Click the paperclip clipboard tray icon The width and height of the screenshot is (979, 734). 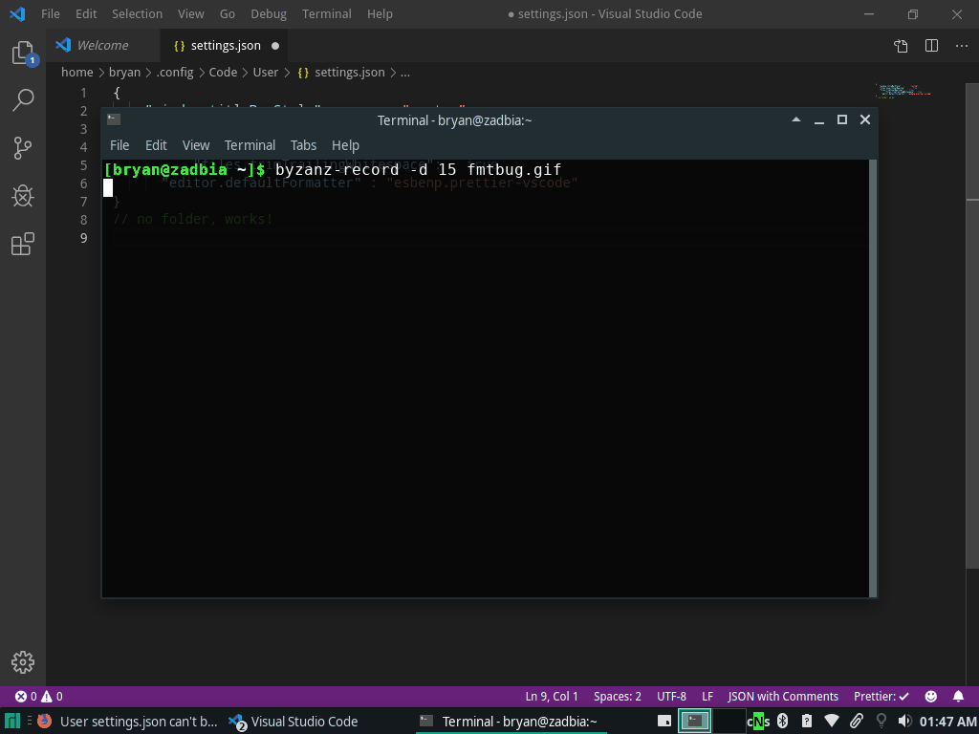click(856, 721)
